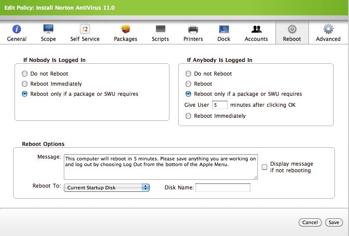Click the Edit Policy Norton AntiVirus title
This screenshot has width=349, height=236.
click(59, 8)
